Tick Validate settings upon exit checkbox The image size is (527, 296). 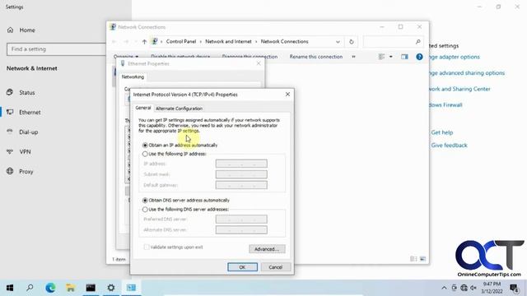click(x=147, y=247)
